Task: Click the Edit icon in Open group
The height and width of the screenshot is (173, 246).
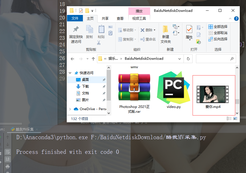Action: 198,35
